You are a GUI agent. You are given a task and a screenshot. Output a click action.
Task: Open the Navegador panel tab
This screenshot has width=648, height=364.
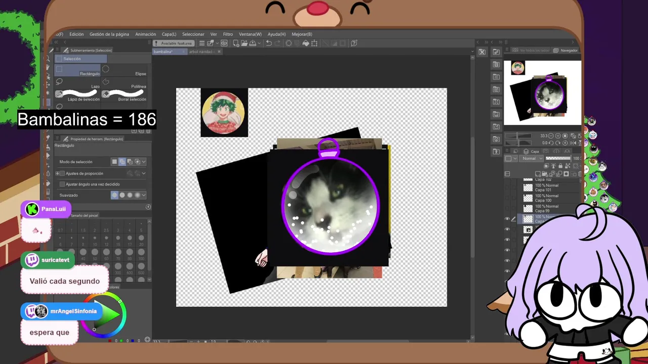pyautogui.click(x=566, y=50)
